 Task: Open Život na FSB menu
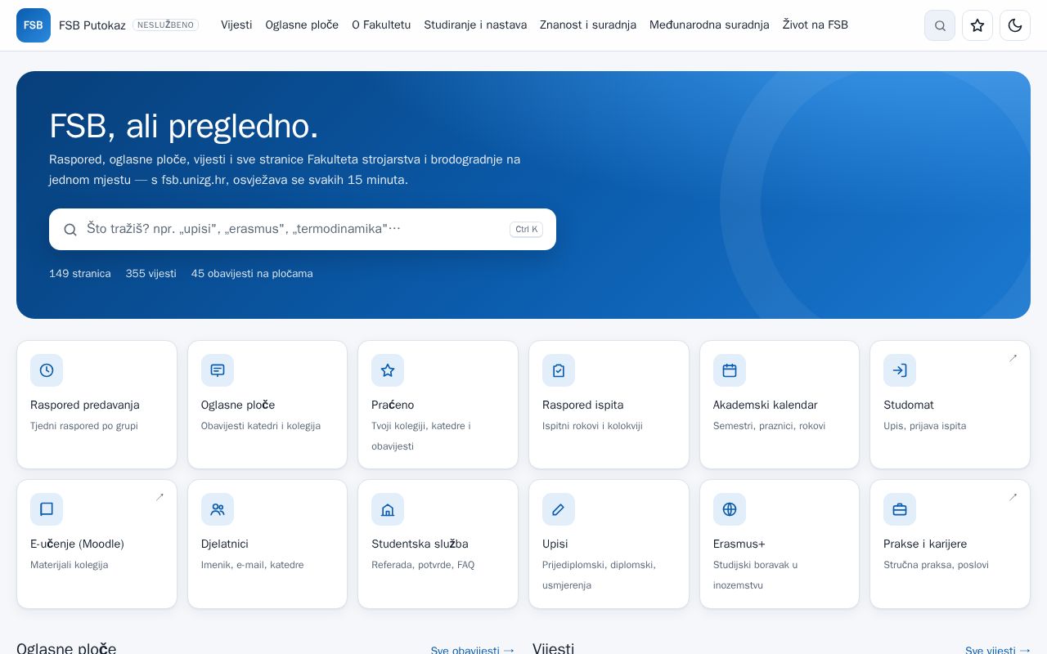(816, 25)
